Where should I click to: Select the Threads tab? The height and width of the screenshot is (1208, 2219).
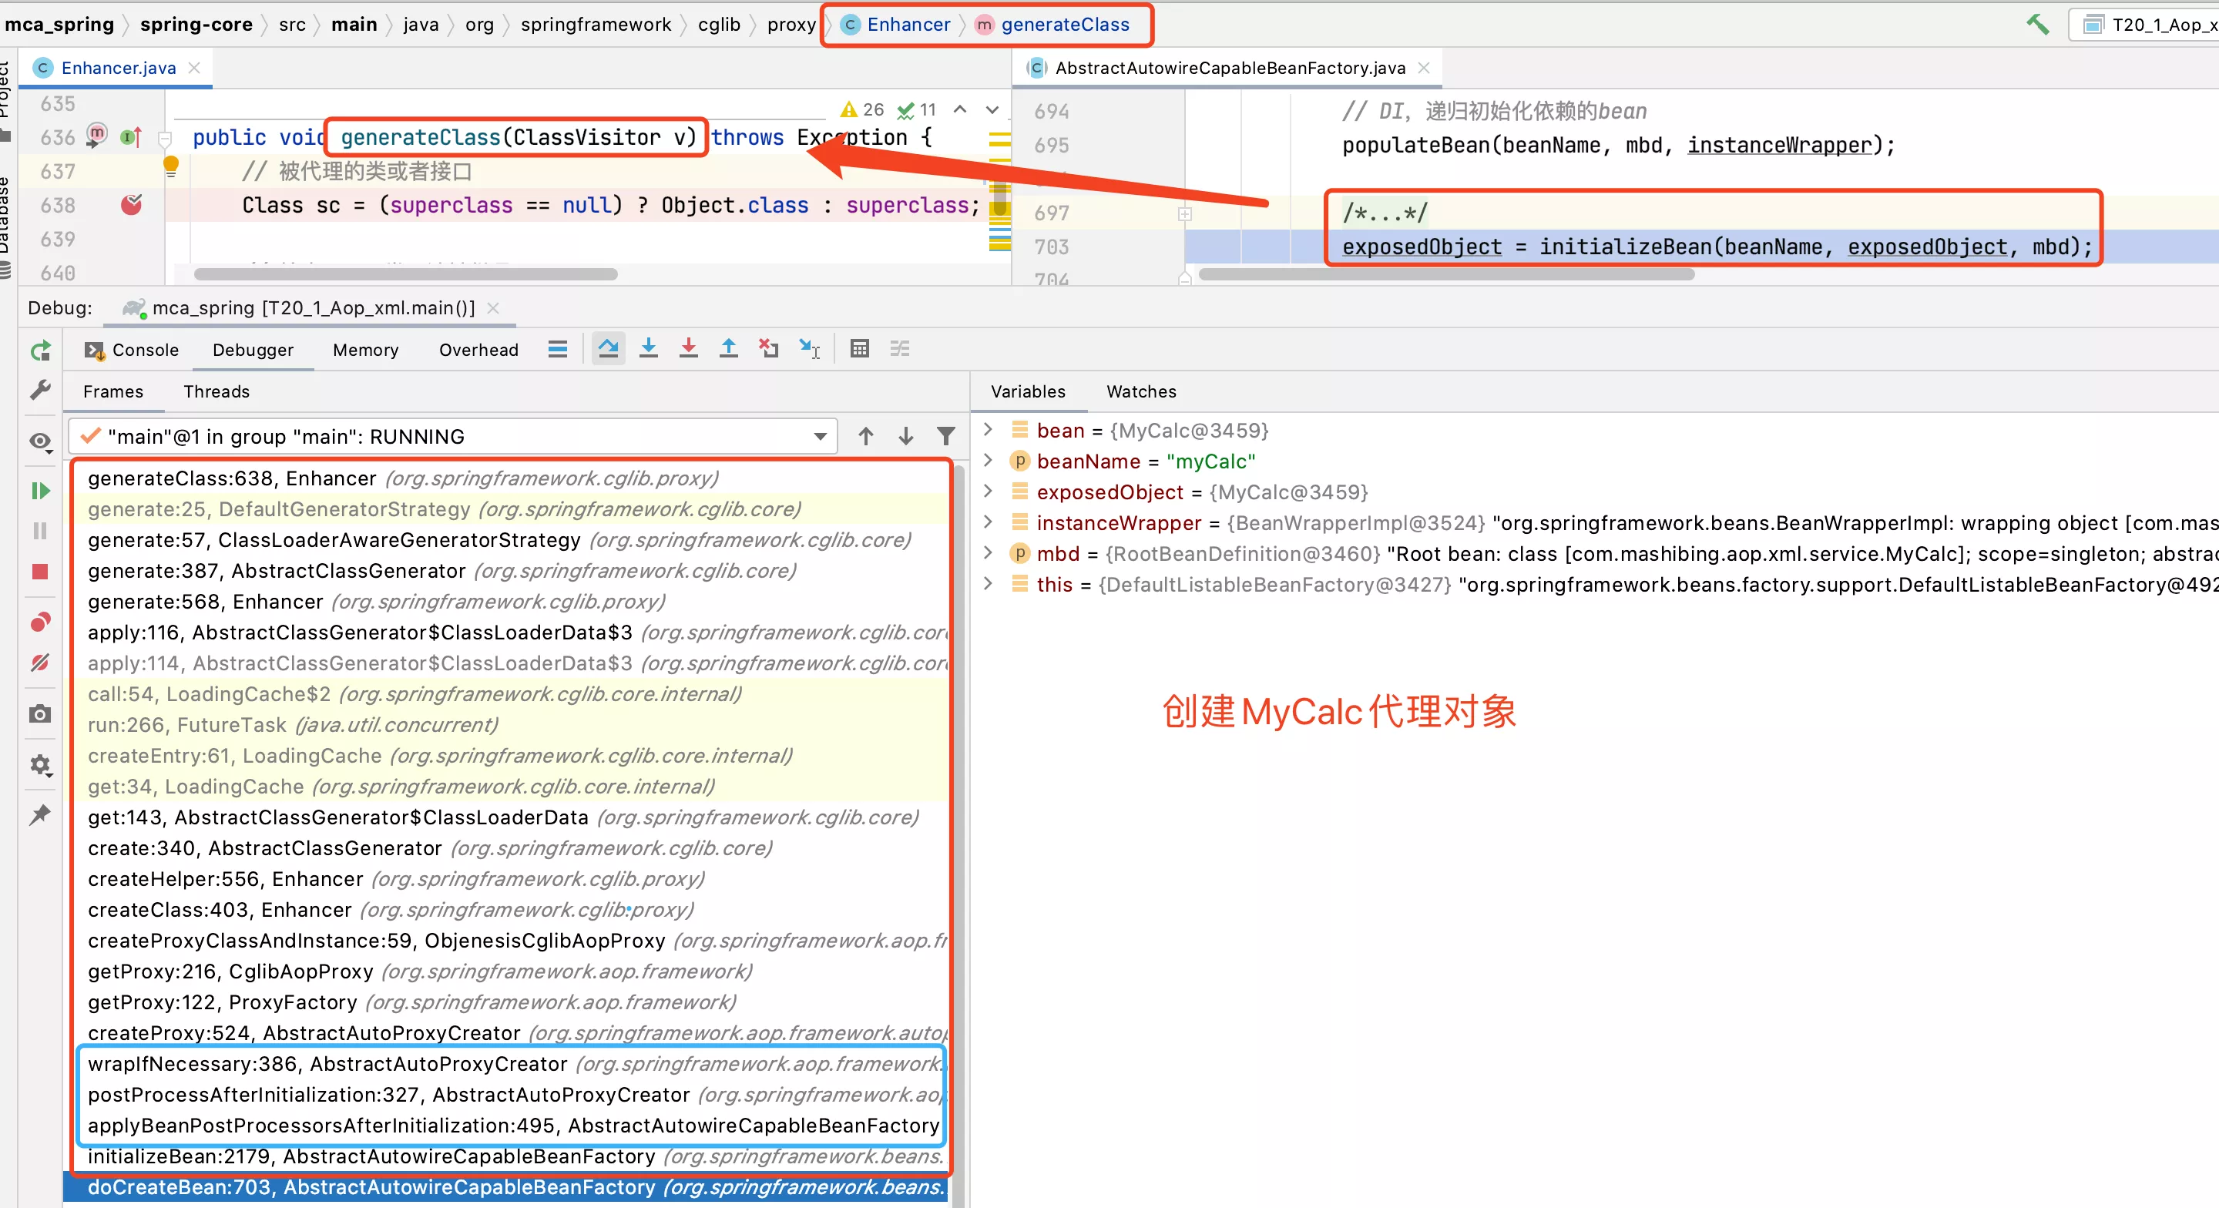pos(217,391)
